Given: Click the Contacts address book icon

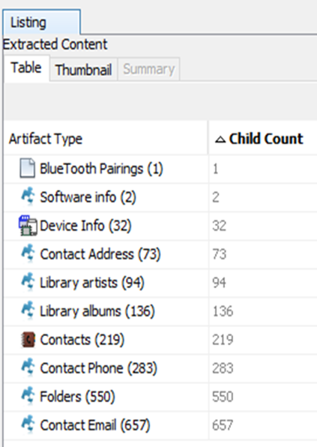Looking at the screenshot, I should 28,340.
